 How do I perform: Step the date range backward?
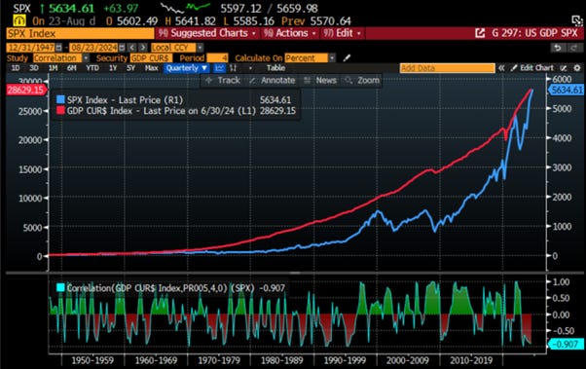tap(132, 48)
